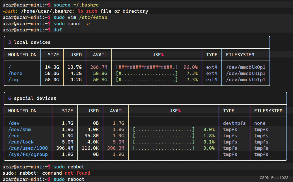Screen dimensions: 293x182
Task: Click the 5.0M size value for /run/lock
Action: click(x=68, y=142)
